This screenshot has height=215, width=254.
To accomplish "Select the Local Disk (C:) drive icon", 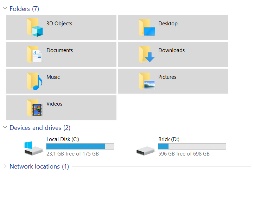I will pyautogui.click(x=33, y=148).
